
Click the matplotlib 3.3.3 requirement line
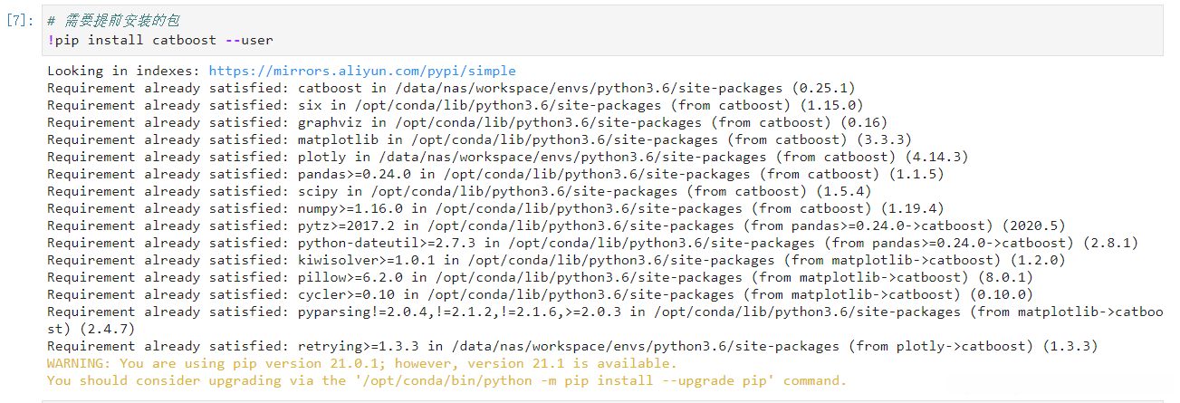(x=479, y=139)
